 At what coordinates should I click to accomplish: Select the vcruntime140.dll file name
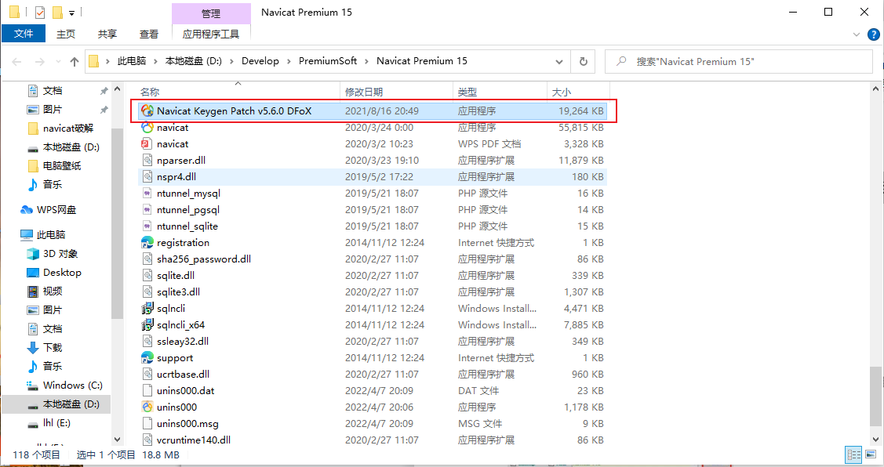[194, 440]
